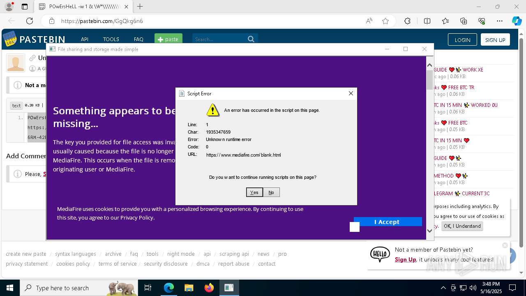526x296 pixels.
Task: Click SIGN UP button on Pastebin
Action: 495,40
